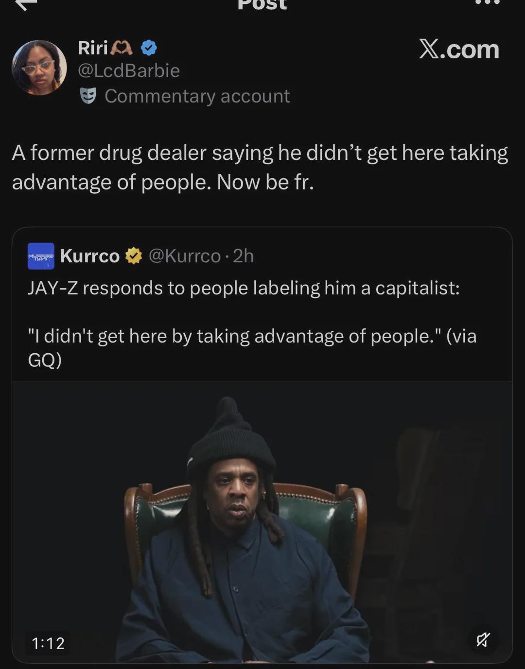
Task: Click the display name Kurrco
Action: pyautogui.click(x=89, y=256)
